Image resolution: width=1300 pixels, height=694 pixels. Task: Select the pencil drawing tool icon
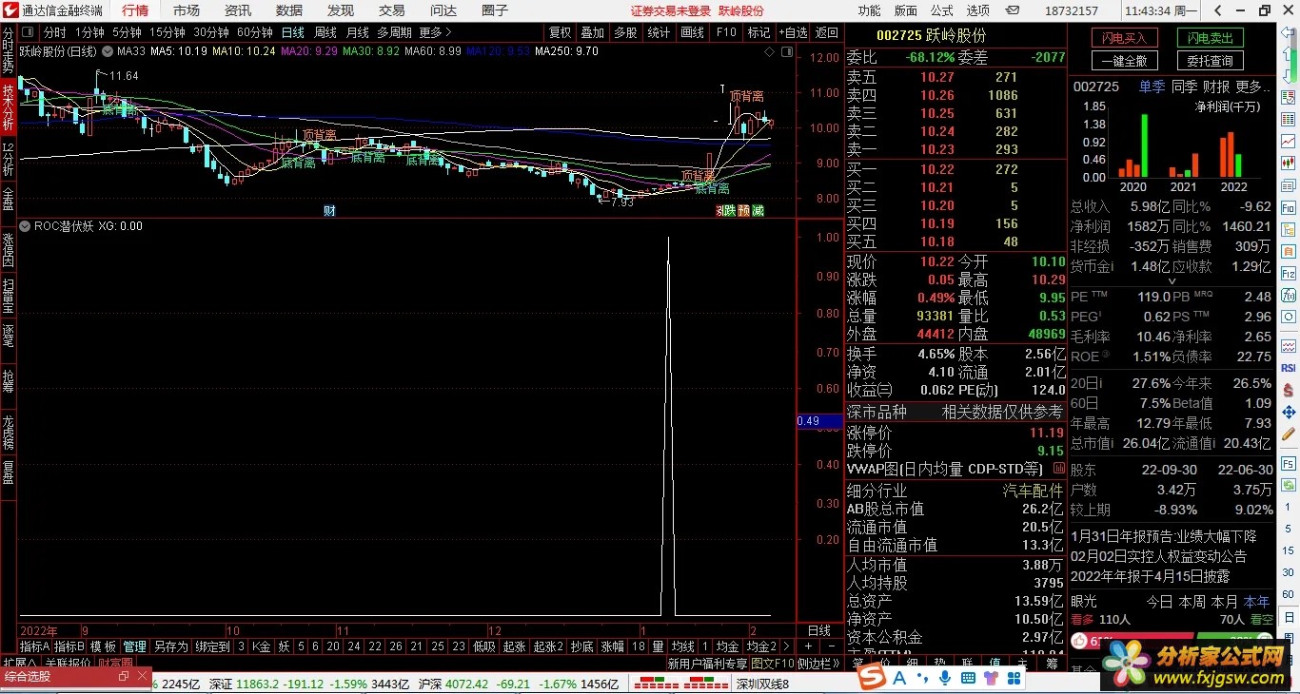(1289, 434)
